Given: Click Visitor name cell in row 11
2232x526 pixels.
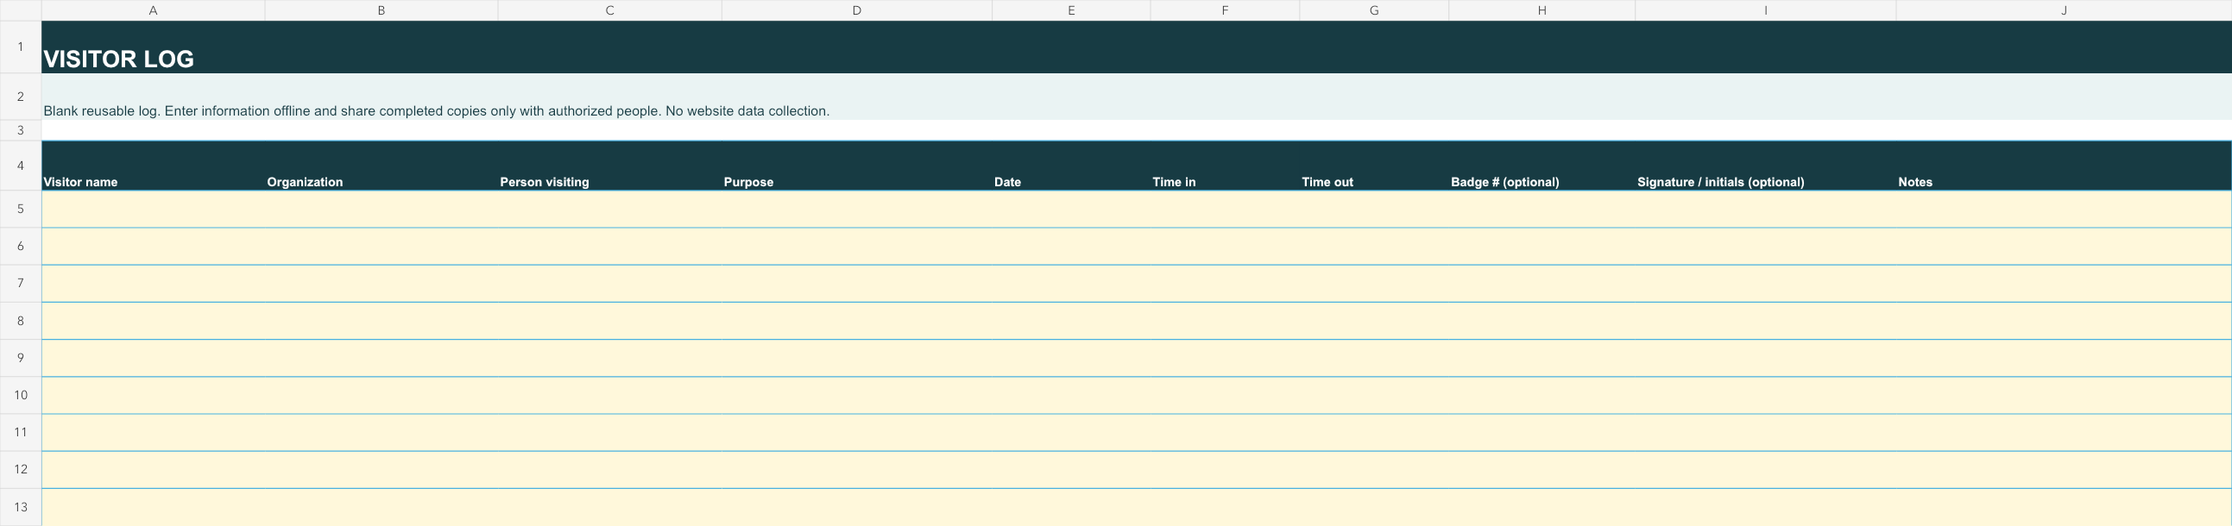Looking at the screenshot, I should pyautogui.click(x=154, y=433).
